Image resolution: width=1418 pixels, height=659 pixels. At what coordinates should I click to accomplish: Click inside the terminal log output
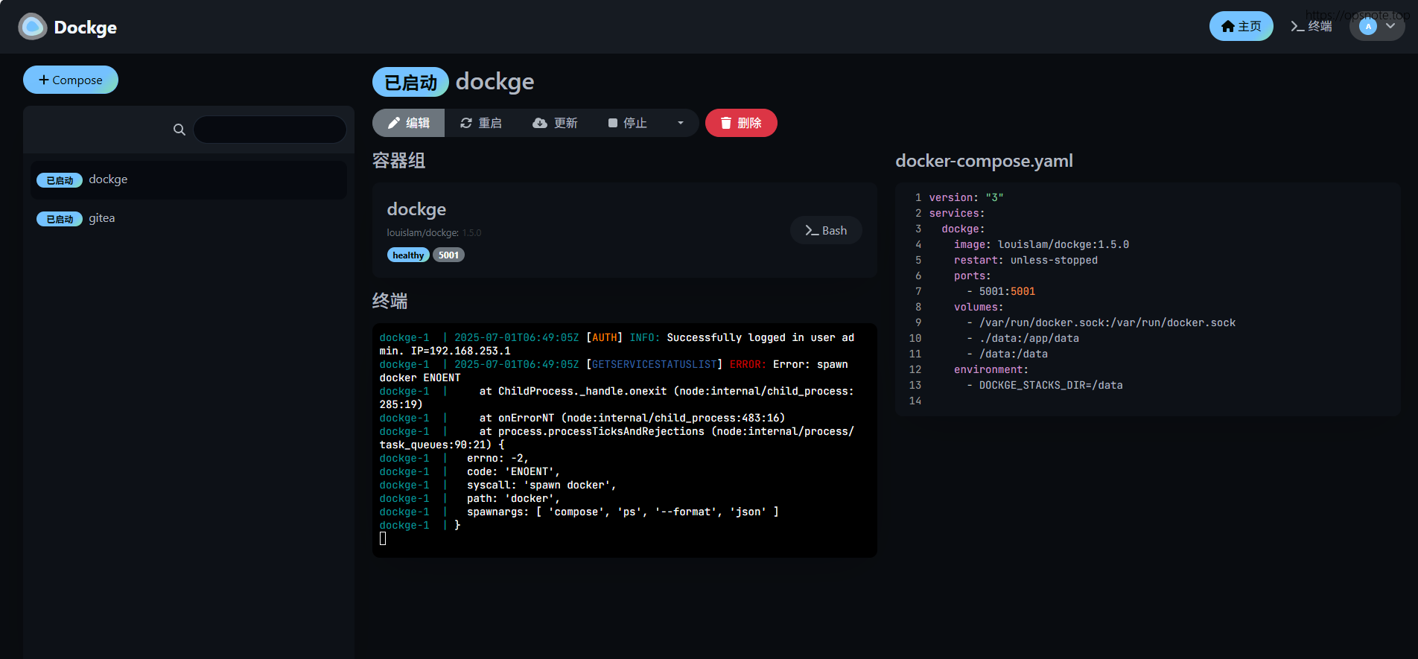tap(624, 439)
